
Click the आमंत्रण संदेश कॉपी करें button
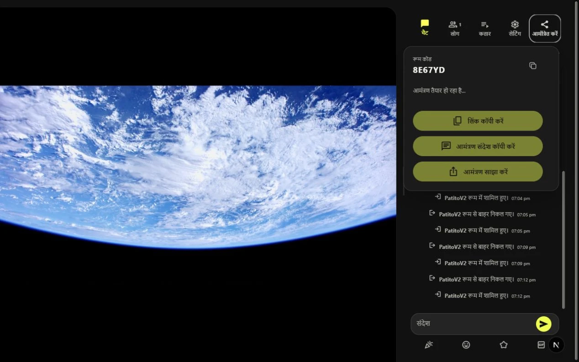pyautogui.click(x=478, y=146)
